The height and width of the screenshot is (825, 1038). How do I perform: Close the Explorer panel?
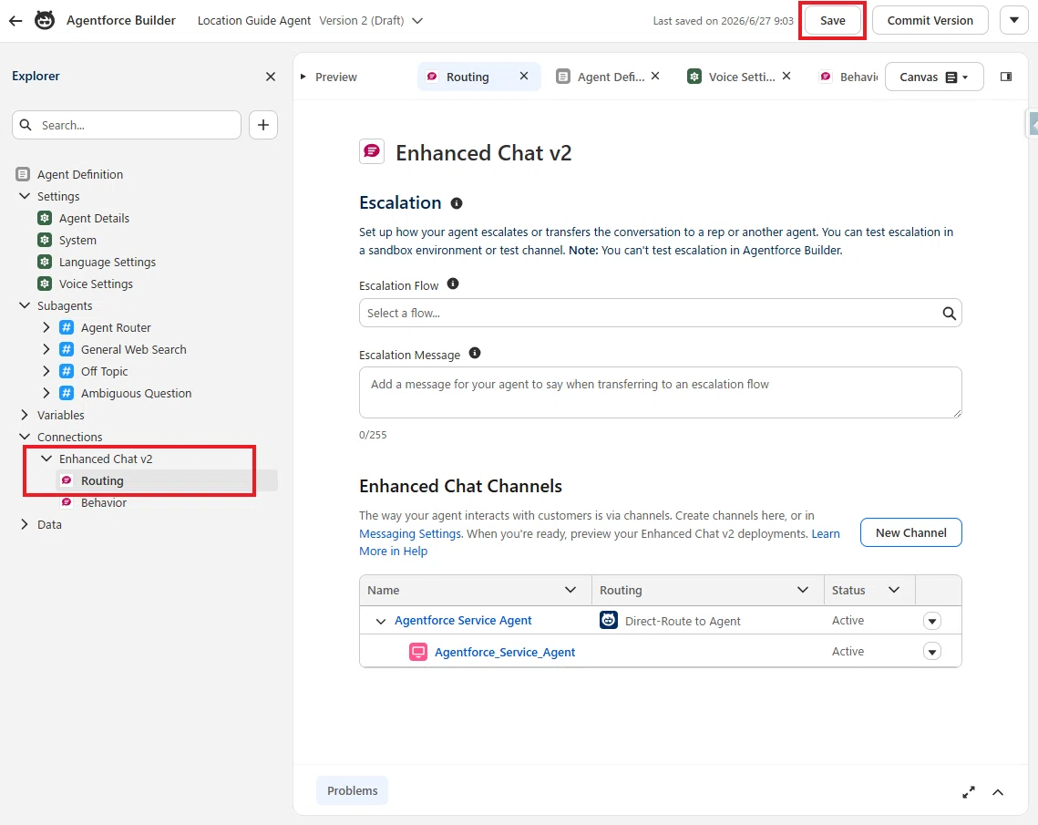click(x=270, y=77)
